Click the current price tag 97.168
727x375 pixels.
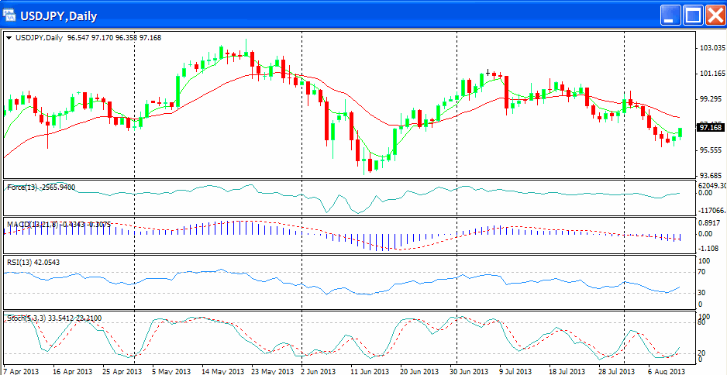coord(710,127)
